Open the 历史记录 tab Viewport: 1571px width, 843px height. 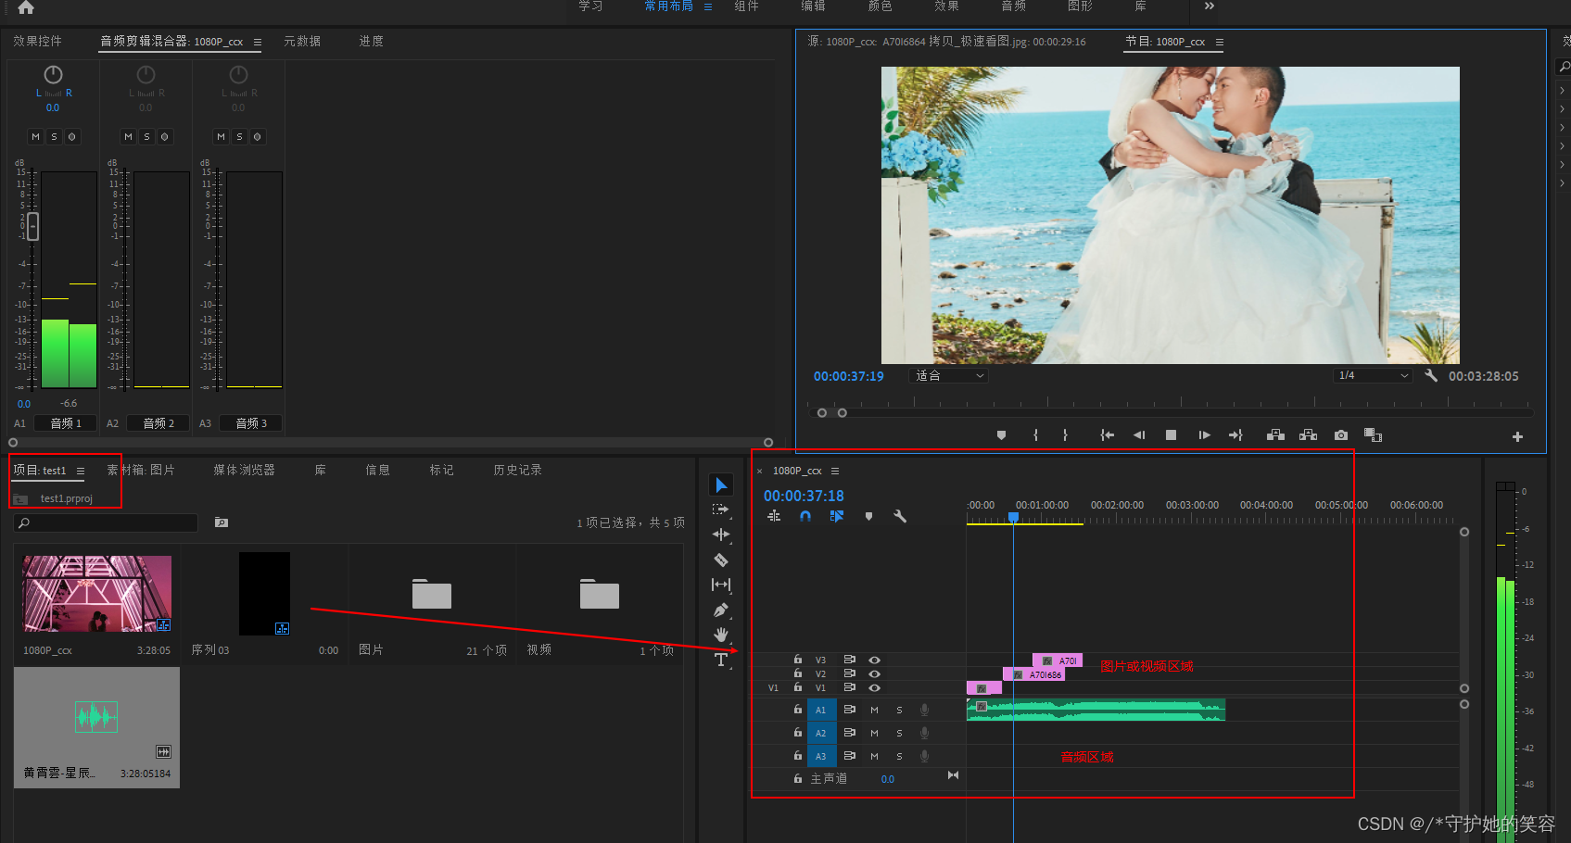click(x=517, y=470)
